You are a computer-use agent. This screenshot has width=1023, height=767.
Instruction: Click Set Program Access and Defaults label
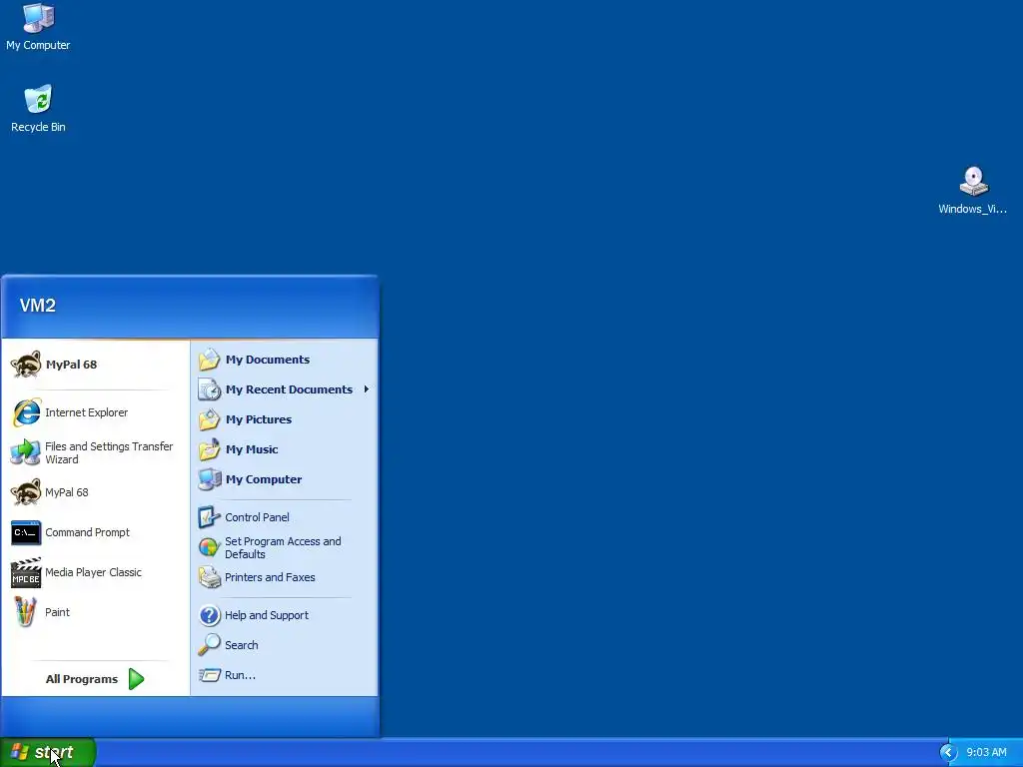coord(283,548)
